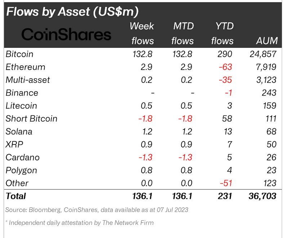Click the Bitcoin AUM value 24,857
The image size is (285, 238).
[x=262, y=54]
